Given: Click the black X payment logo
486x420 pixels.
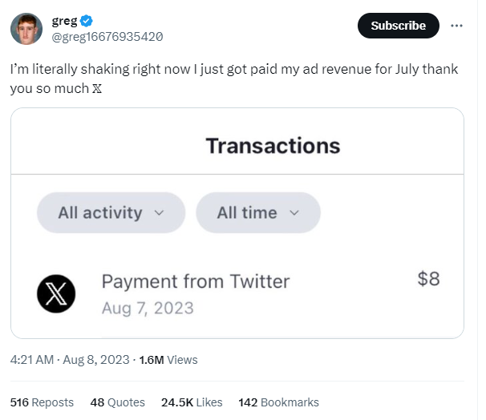Looking at the screenshot, I should point(56,293).
